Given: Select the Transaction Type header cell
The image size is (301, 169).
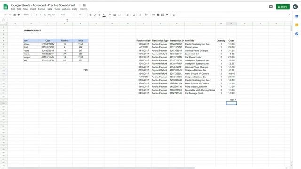Looking at the screenshot, I should coord(160,41).
